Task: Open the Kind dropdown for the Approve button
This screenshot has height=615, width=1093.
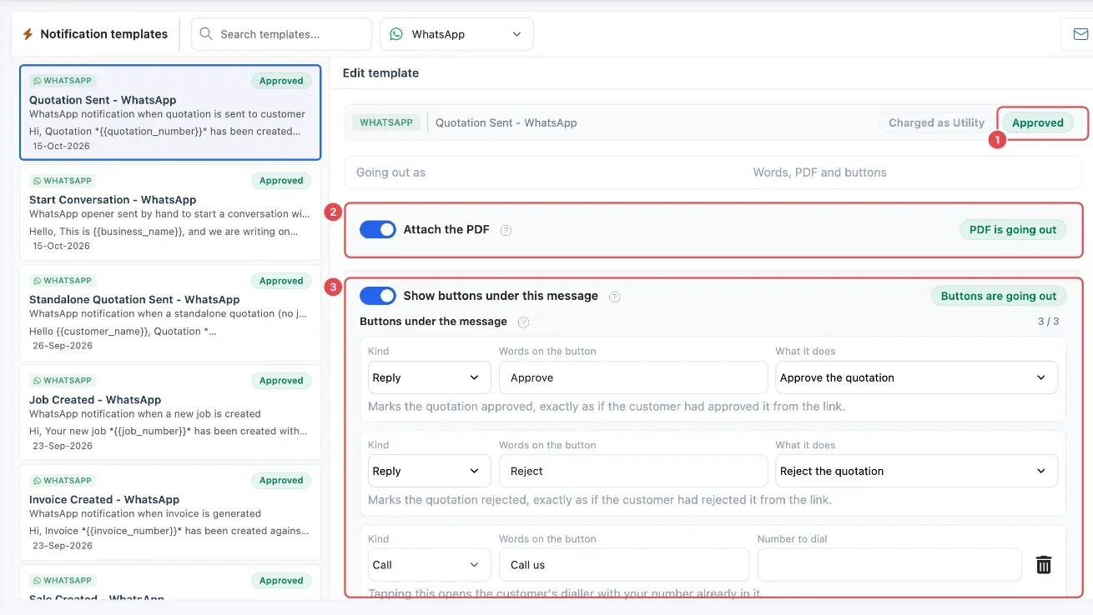Action: pyautogui.click(x=429, y=377)
